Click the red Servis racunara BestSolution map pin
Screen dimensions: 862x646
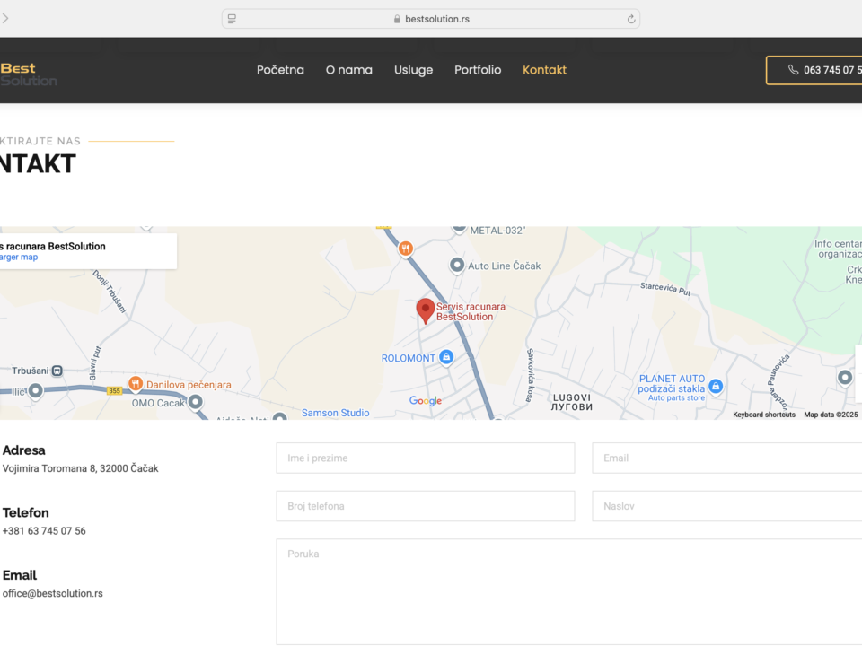click(x=425, y=310)
